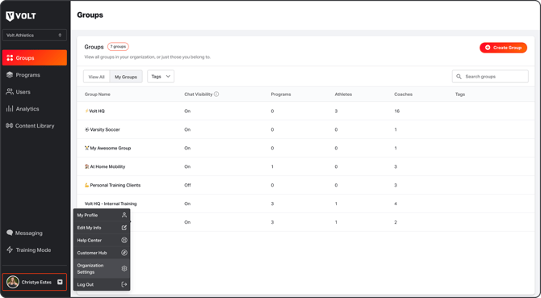This screenshot has height=298, width=541.
Task: Click the Customer Hub compass icon
Action: click(x=124, y=253)
